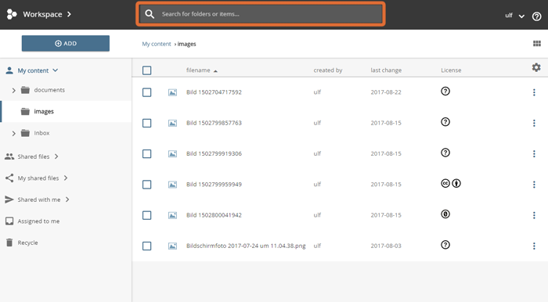Go to My content breadcrumb link
This screenshot has height=302, width=548.
point(157,44)
